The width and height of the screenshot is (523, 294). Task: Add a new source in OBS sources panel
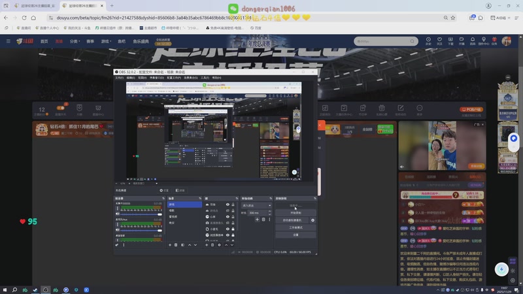tap(207, 245)
